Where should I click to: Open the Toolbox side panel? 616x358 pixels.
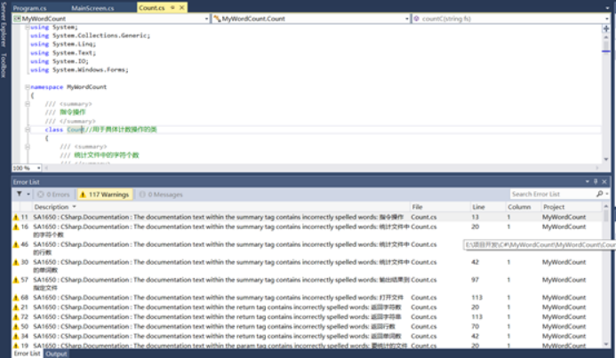pyautogui.click(x=4, y=65)
